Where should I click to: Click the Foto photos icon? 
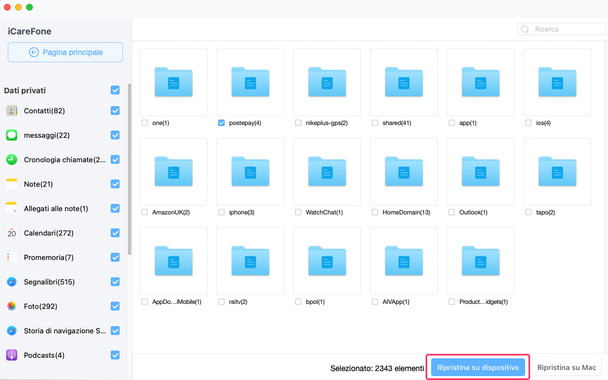coord(12,306)
